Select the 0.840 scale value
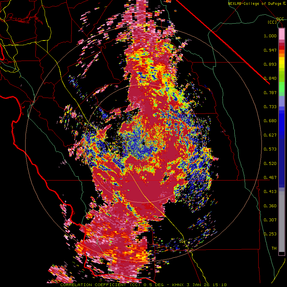 click(x=270, y=78)
